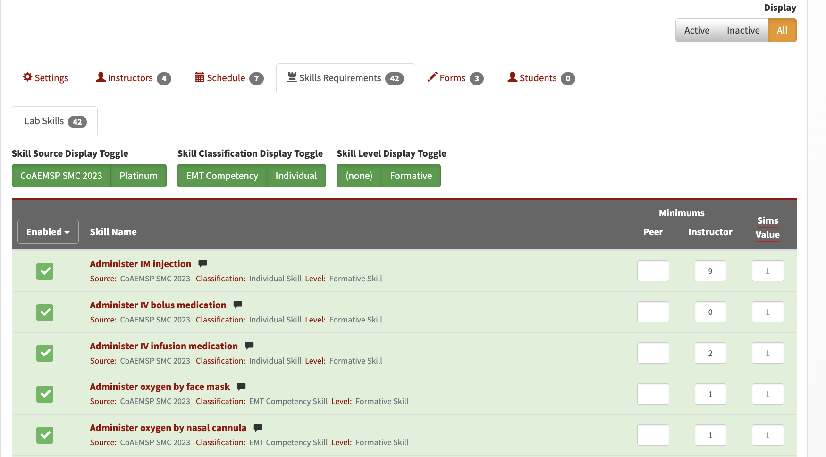Click Peer minimum field for IV bolus medication

click(x=653, y=312)
